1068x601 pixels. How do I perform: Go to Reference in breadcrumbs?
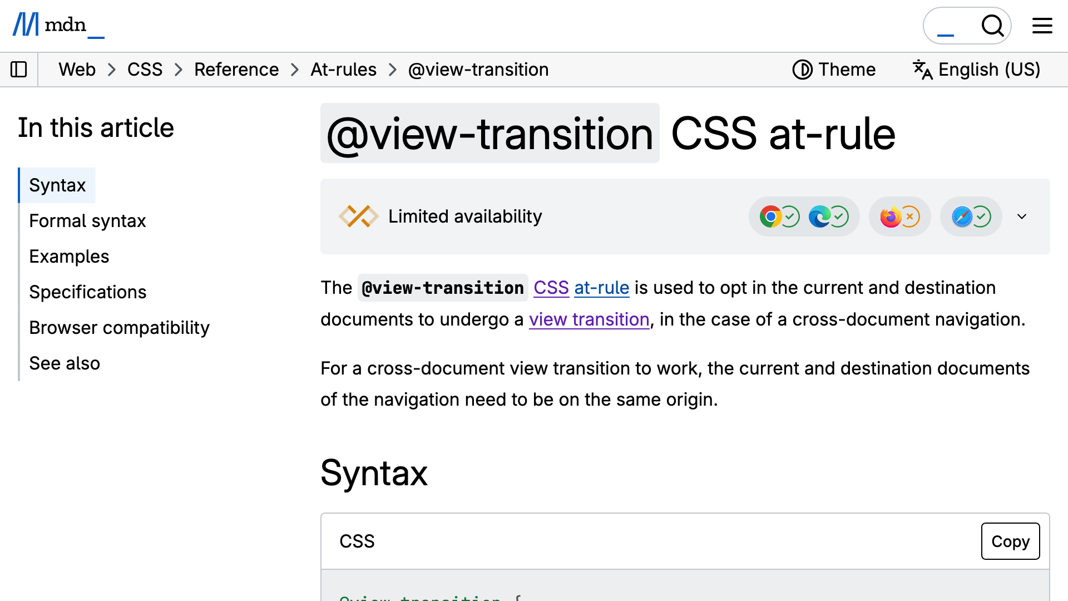[236, 70]
